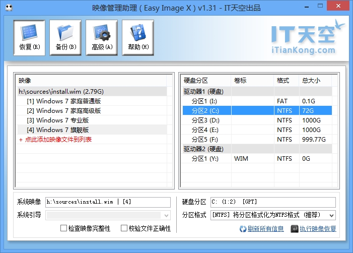Open the 系统引导 dropdown
The image size is (353, 253).
108,215
